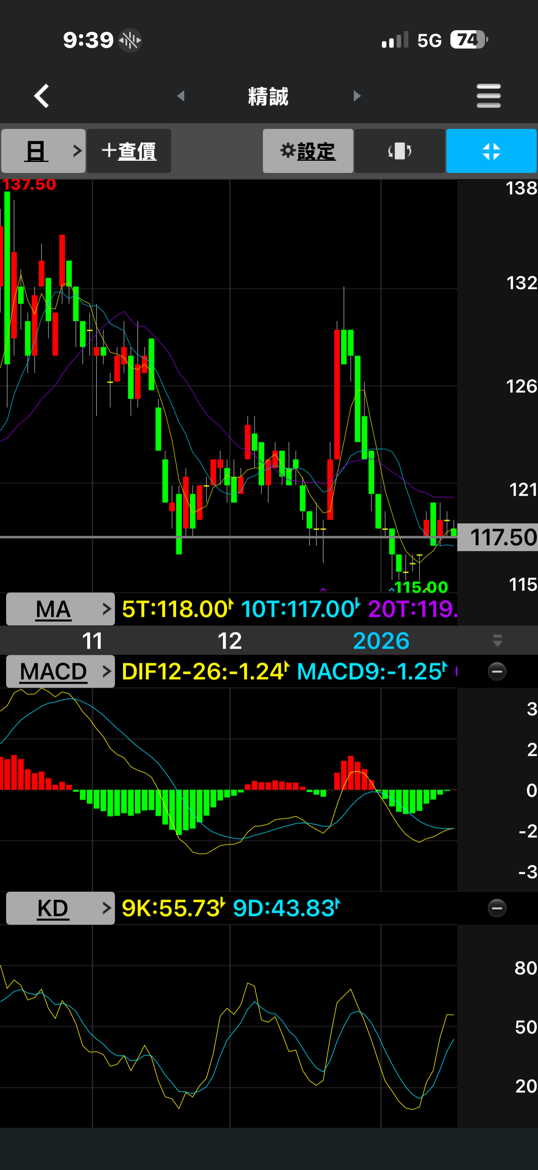Tap the 5T:118.00 moving average value
The image size is (538, 1170).
[178, 609]
